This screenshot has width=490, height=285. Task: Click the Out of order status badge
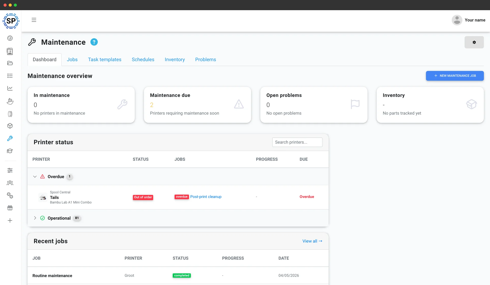tap(143, 197)
